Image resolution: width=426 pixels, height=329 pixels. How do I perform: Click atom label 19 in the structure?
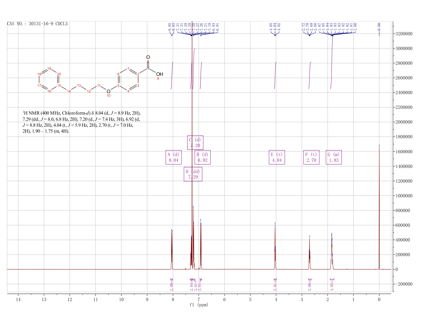49,68
